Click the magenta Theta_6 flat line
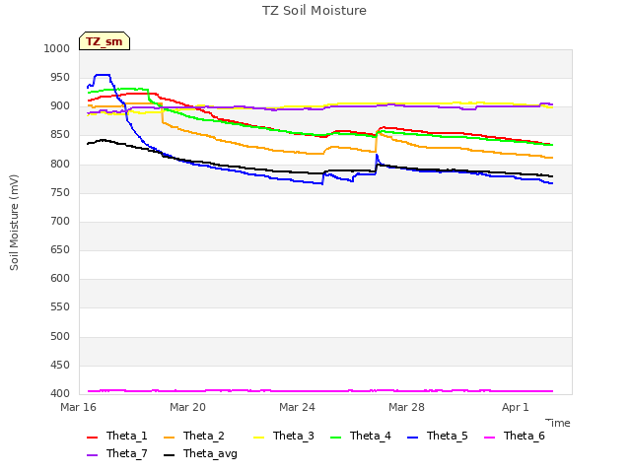This screenshot has height=473, width=631. pos(320,390)
